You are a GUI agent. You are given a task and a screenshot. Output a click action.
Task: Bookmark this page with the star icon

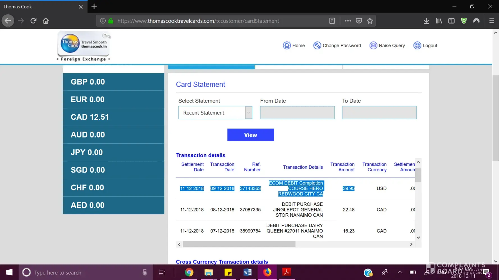370,21
